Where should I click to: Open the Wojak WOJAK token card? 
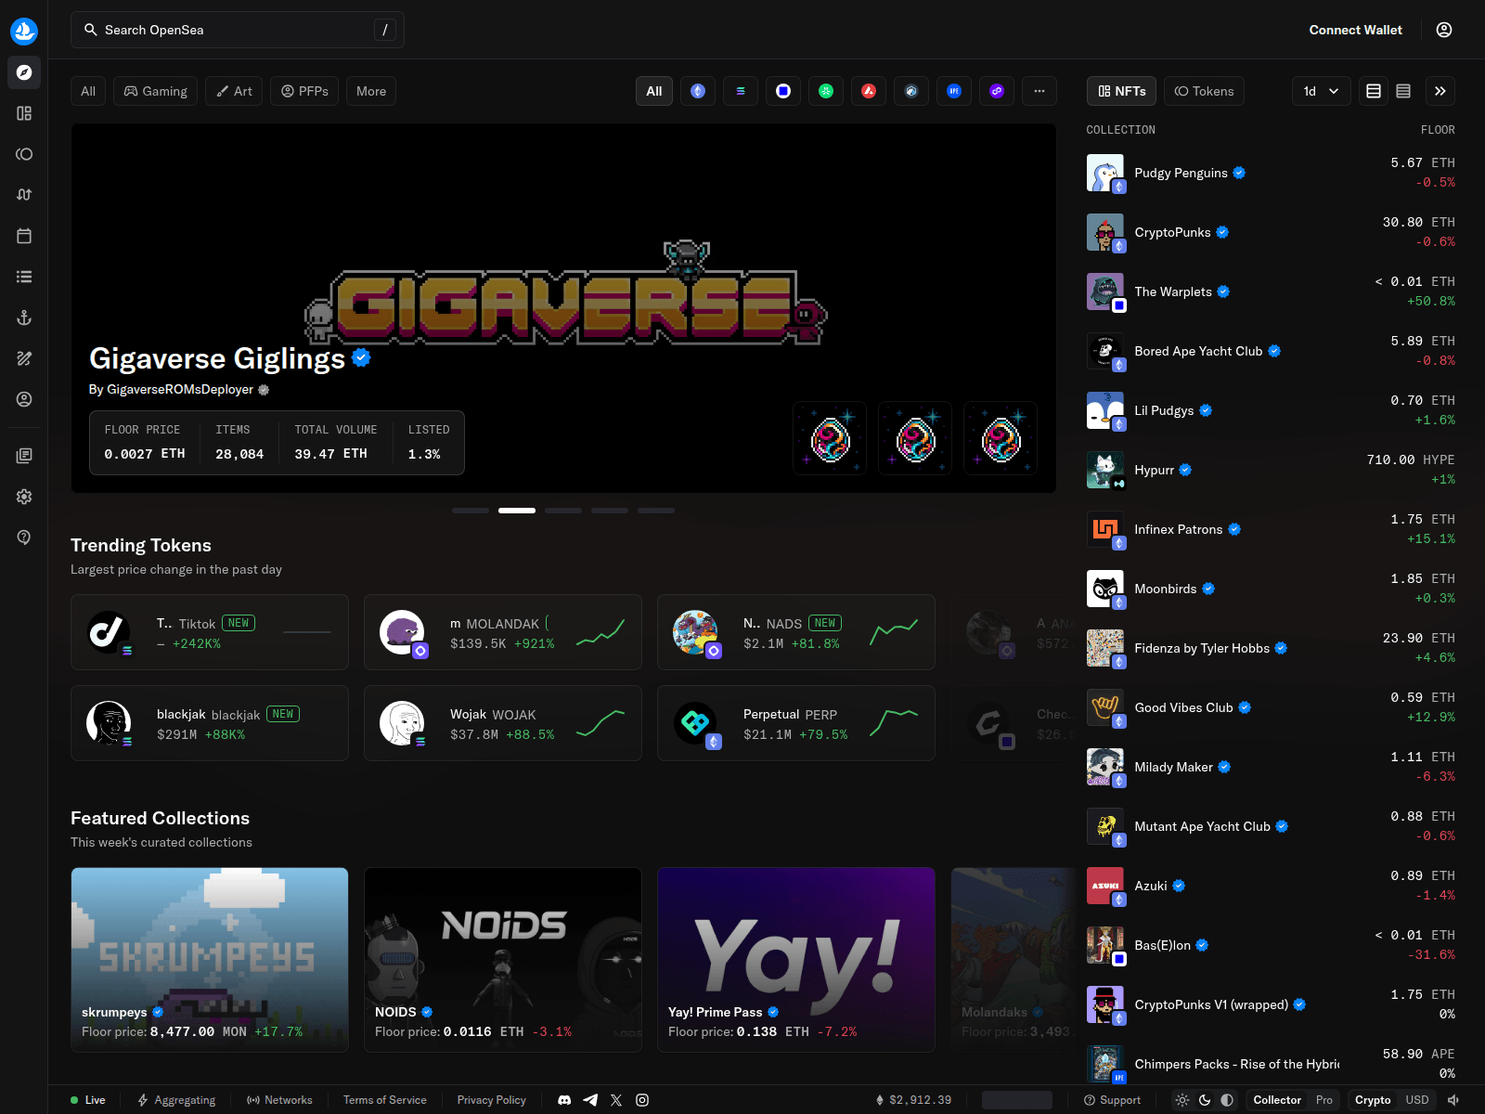503,723
